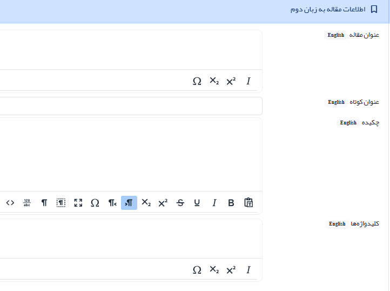This screenshot has height=291, width=390.
Task: Click the unhighlighted text direction button
Action: [x=112, y=203]
